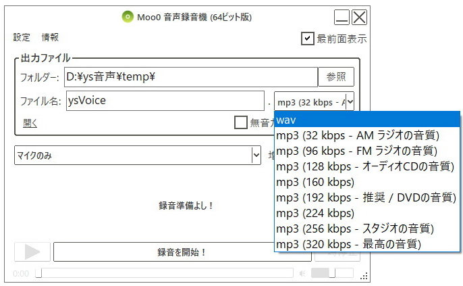Close the Moo0 recorder window
The width and height of the screenshot is (463, 286).
(359, 17)
